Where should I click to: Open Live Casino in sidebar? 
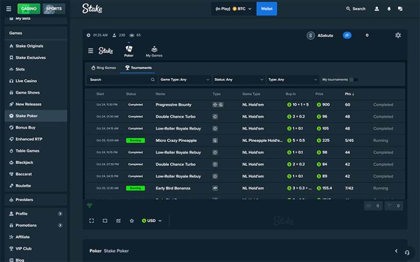[36, 81]
